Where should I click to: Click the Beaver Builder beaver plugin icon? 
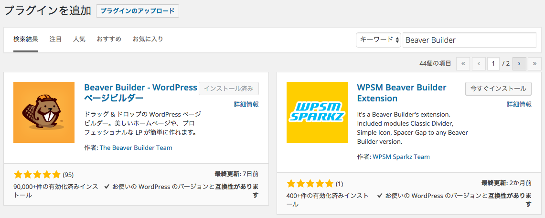coord(44,112)
